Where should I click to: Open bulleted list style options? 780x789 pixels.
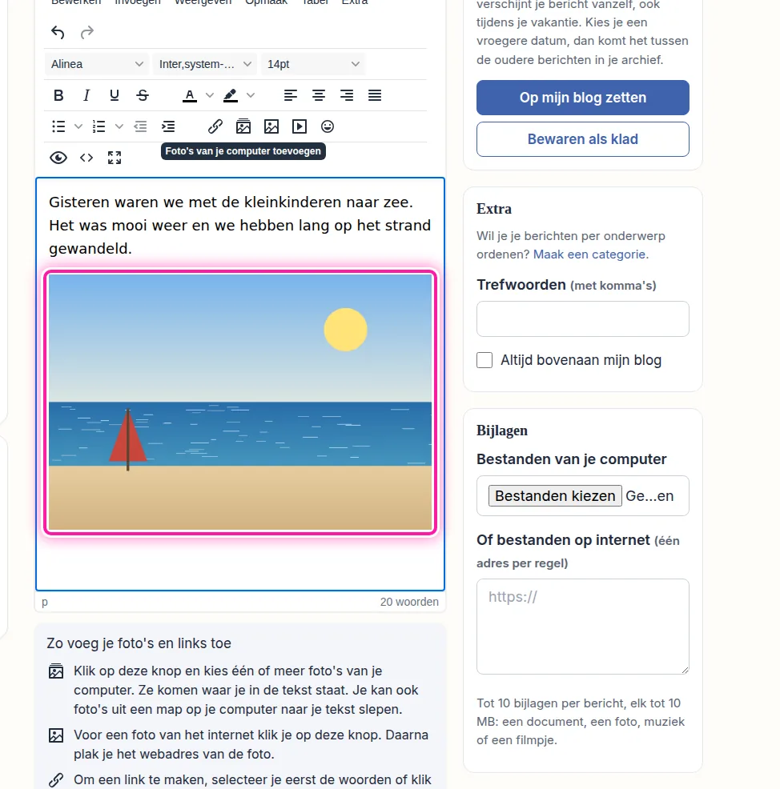pos(78,126)
